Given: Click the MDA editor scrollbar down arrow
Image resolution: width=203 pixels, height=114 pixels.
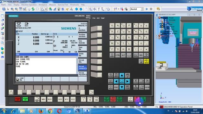Looking at the screenshot, I should pos(77,73).
